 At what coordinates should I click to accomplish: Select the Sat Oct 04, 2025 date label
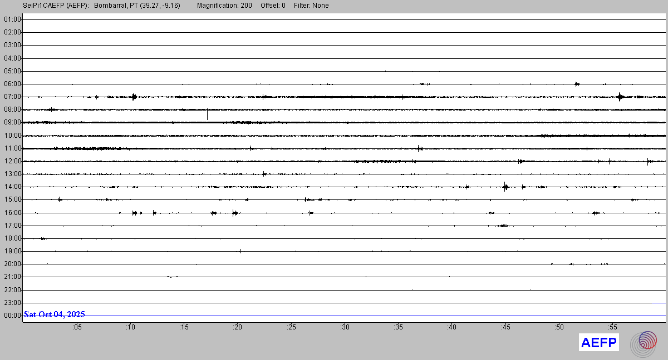[x=55, y=314]
